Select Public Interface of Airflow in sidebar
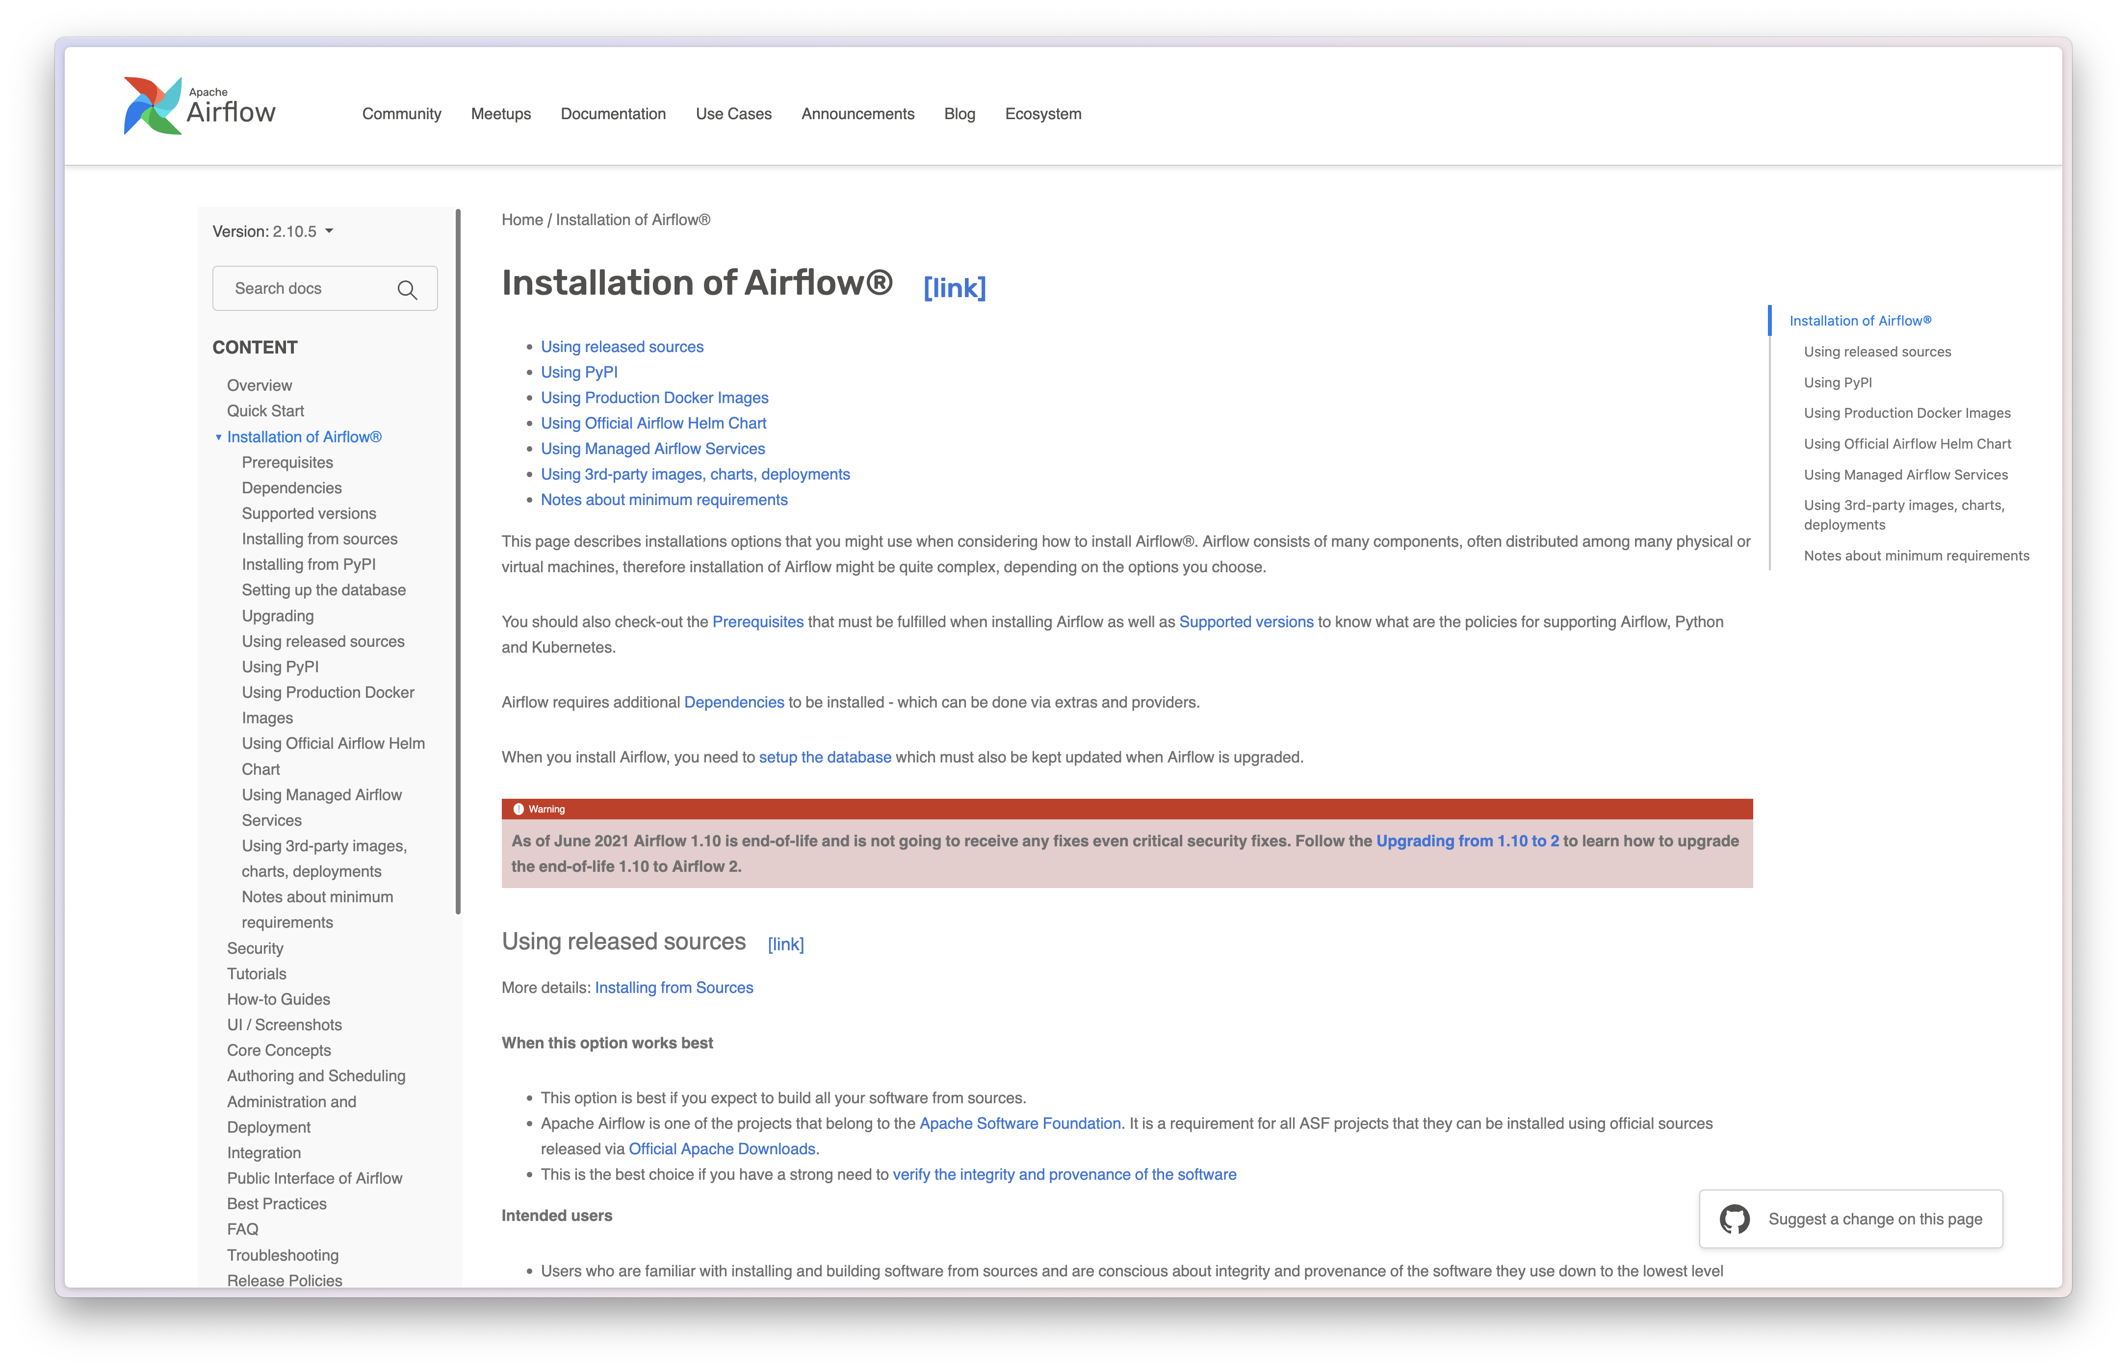 (x=314, y=1178)
